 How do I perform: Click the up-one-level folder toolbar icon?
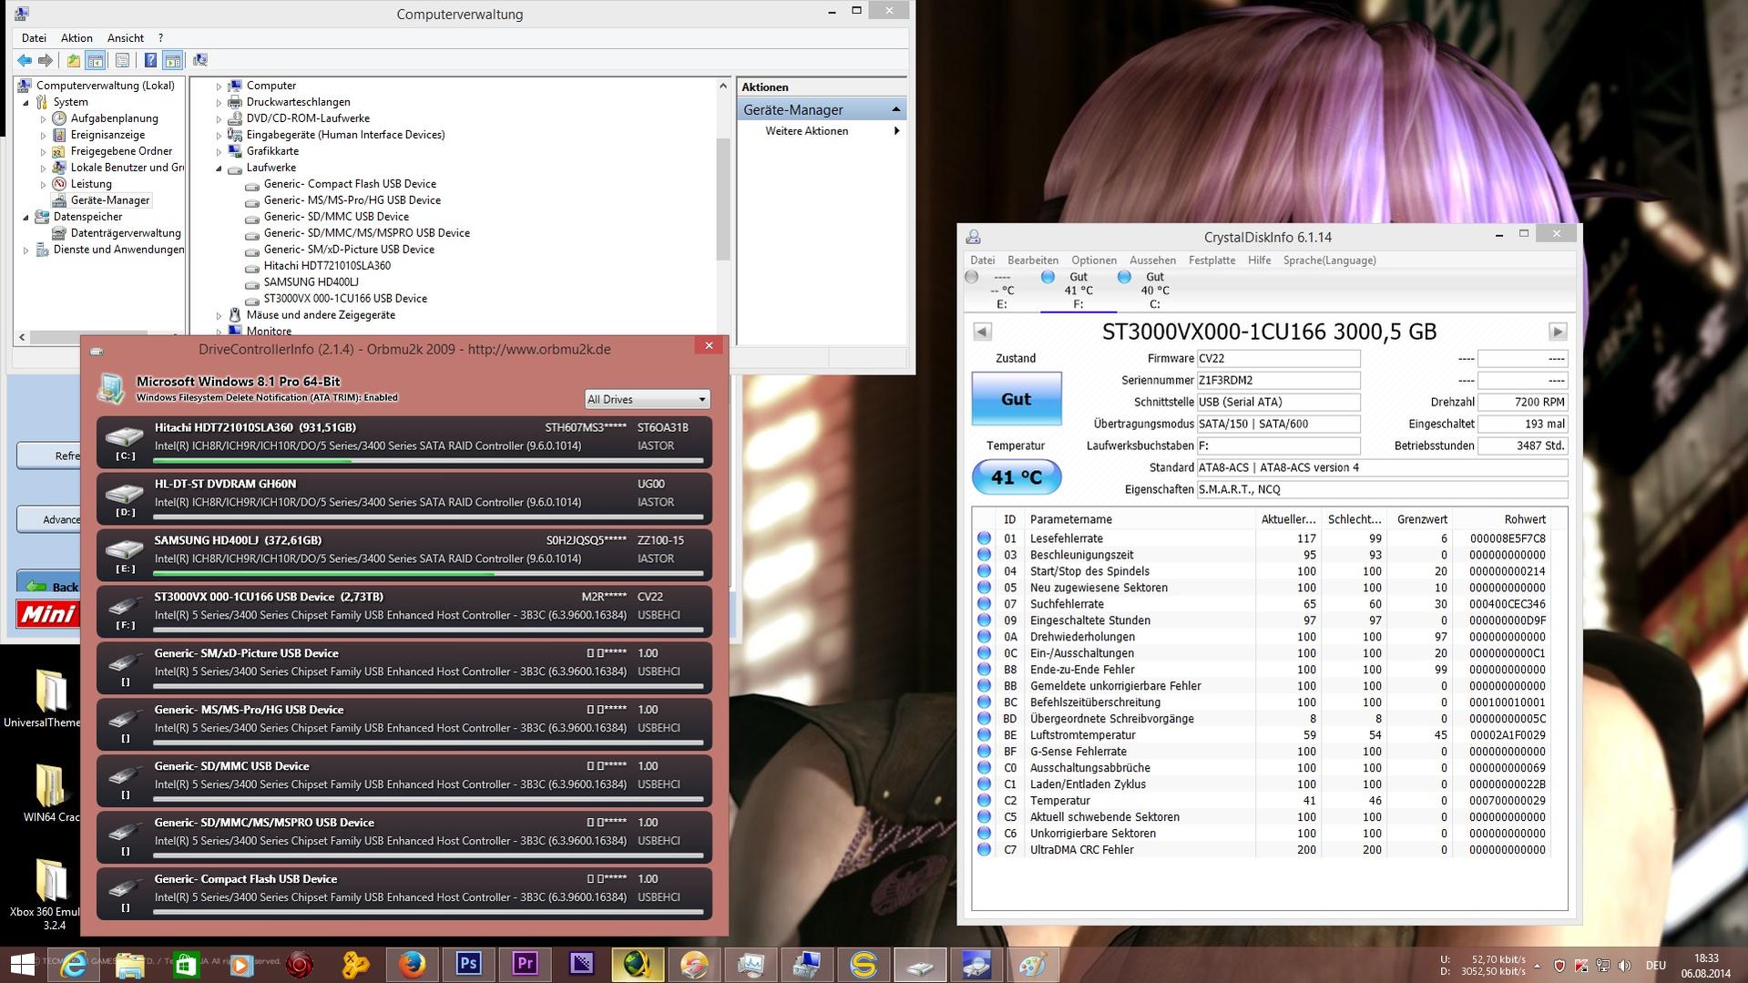73,60
